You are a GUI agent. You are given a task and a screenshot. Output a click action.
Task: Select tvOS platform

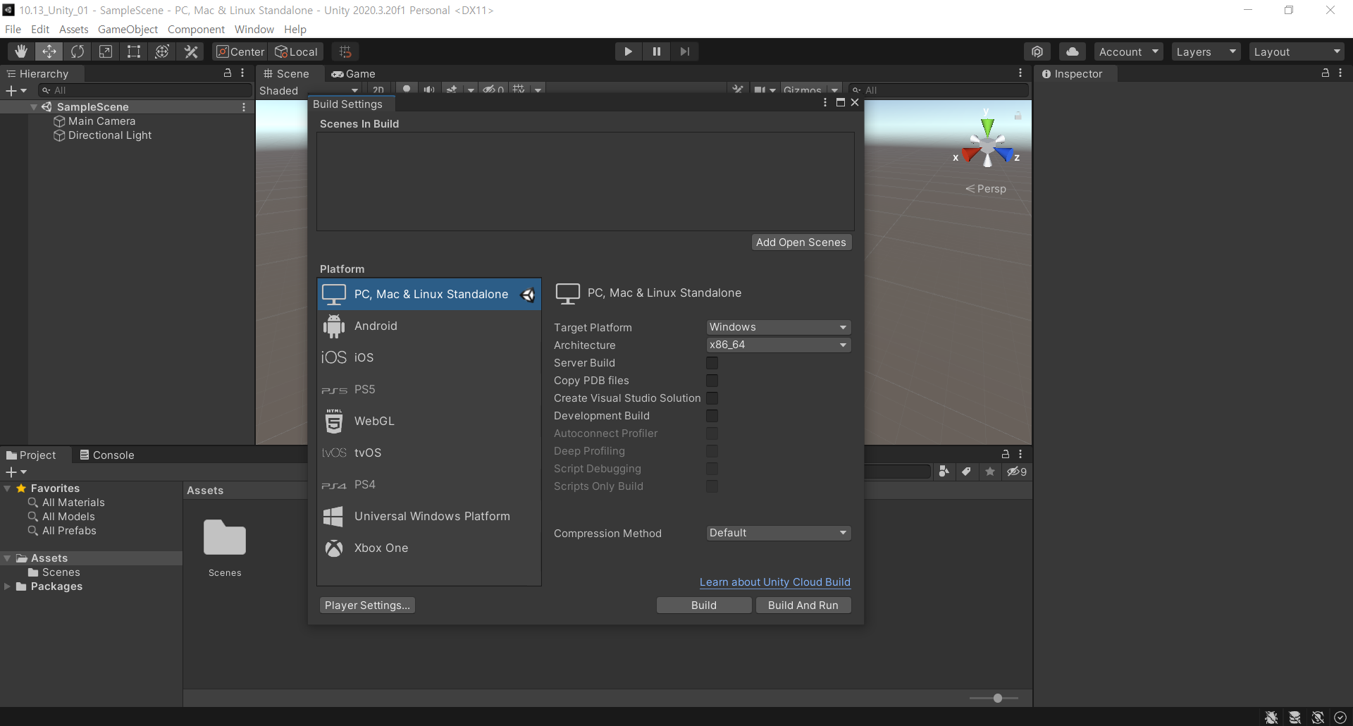[429, 453]
